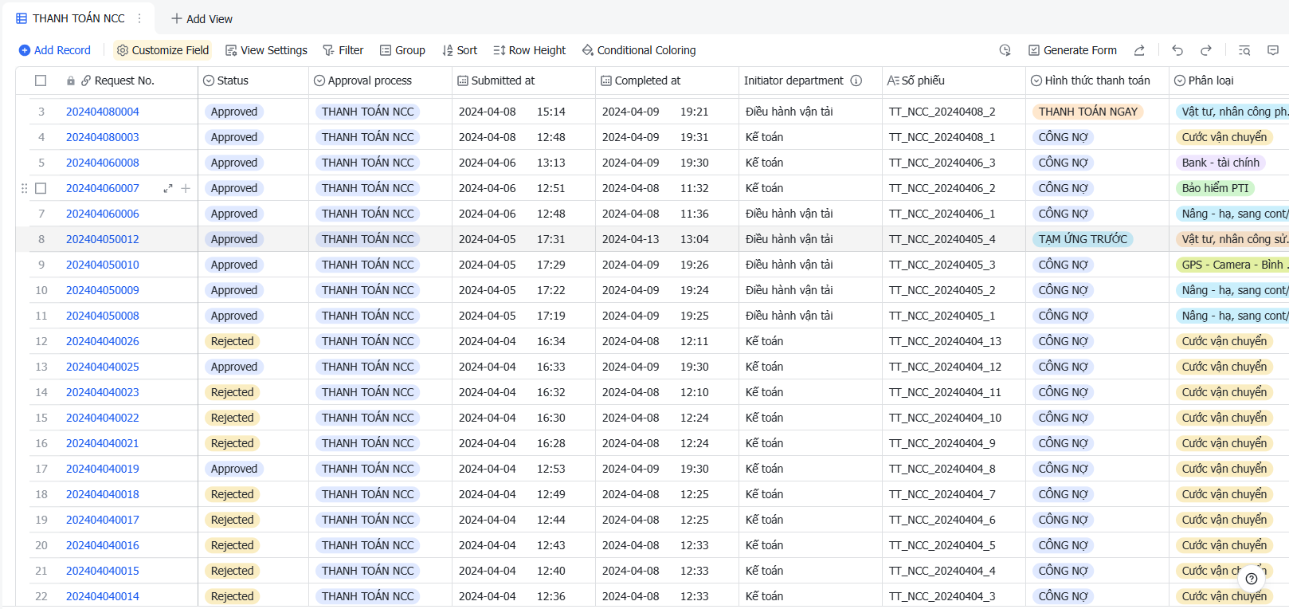This screenshot has height=609, width=1289.
Task: Click the search records icon
Action: point(1244,50)
